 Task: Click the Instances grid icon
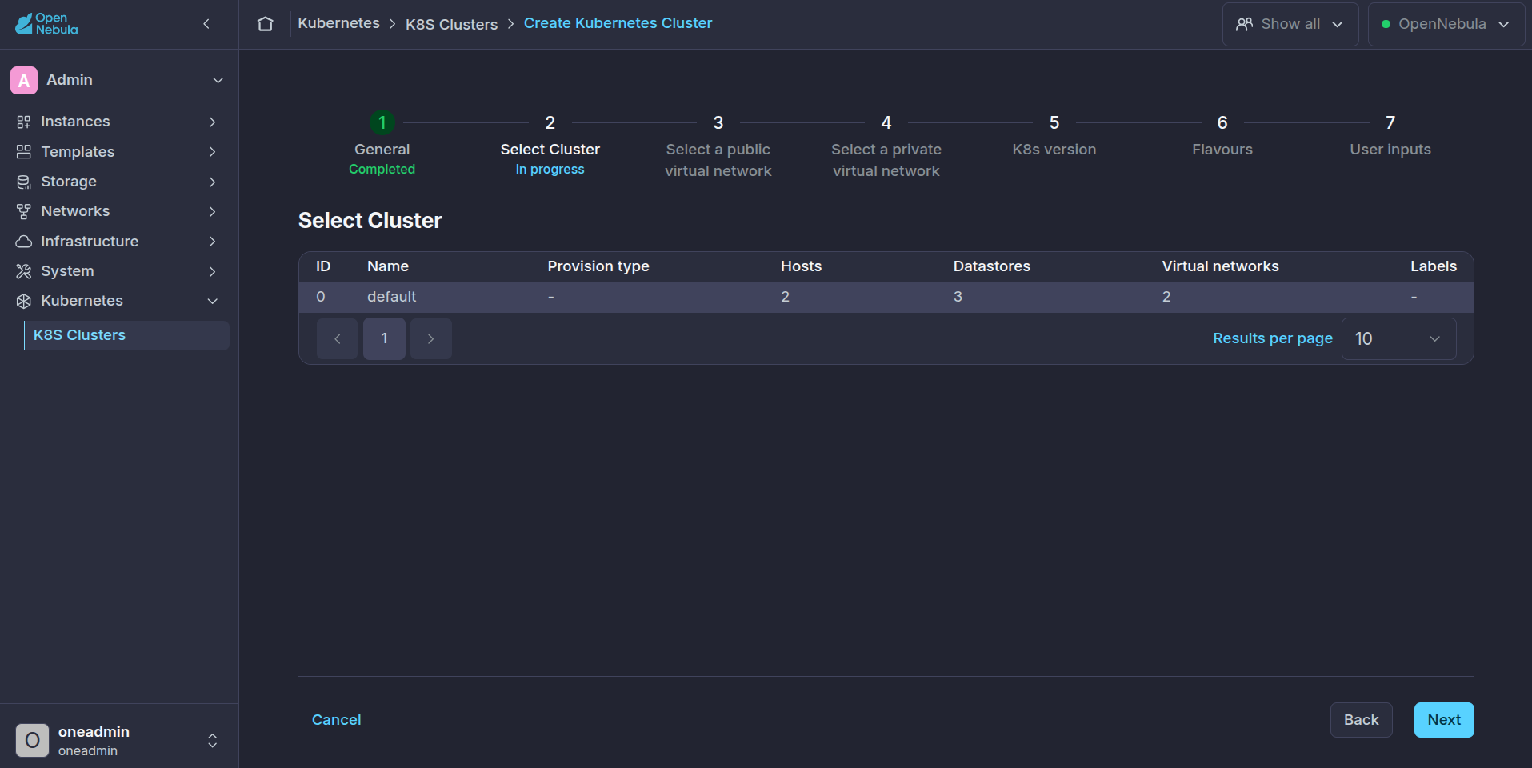coord(24,122)
